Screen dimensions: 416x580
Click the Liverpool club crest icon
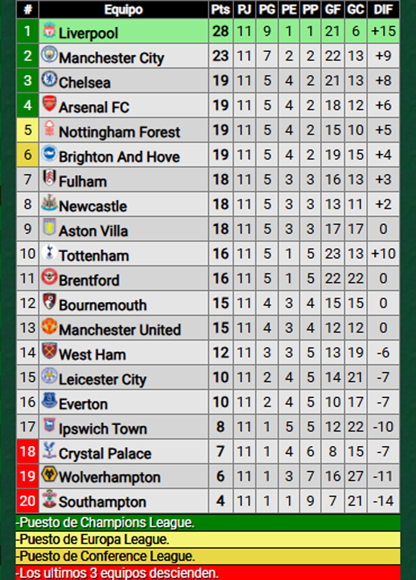point(49,30)
